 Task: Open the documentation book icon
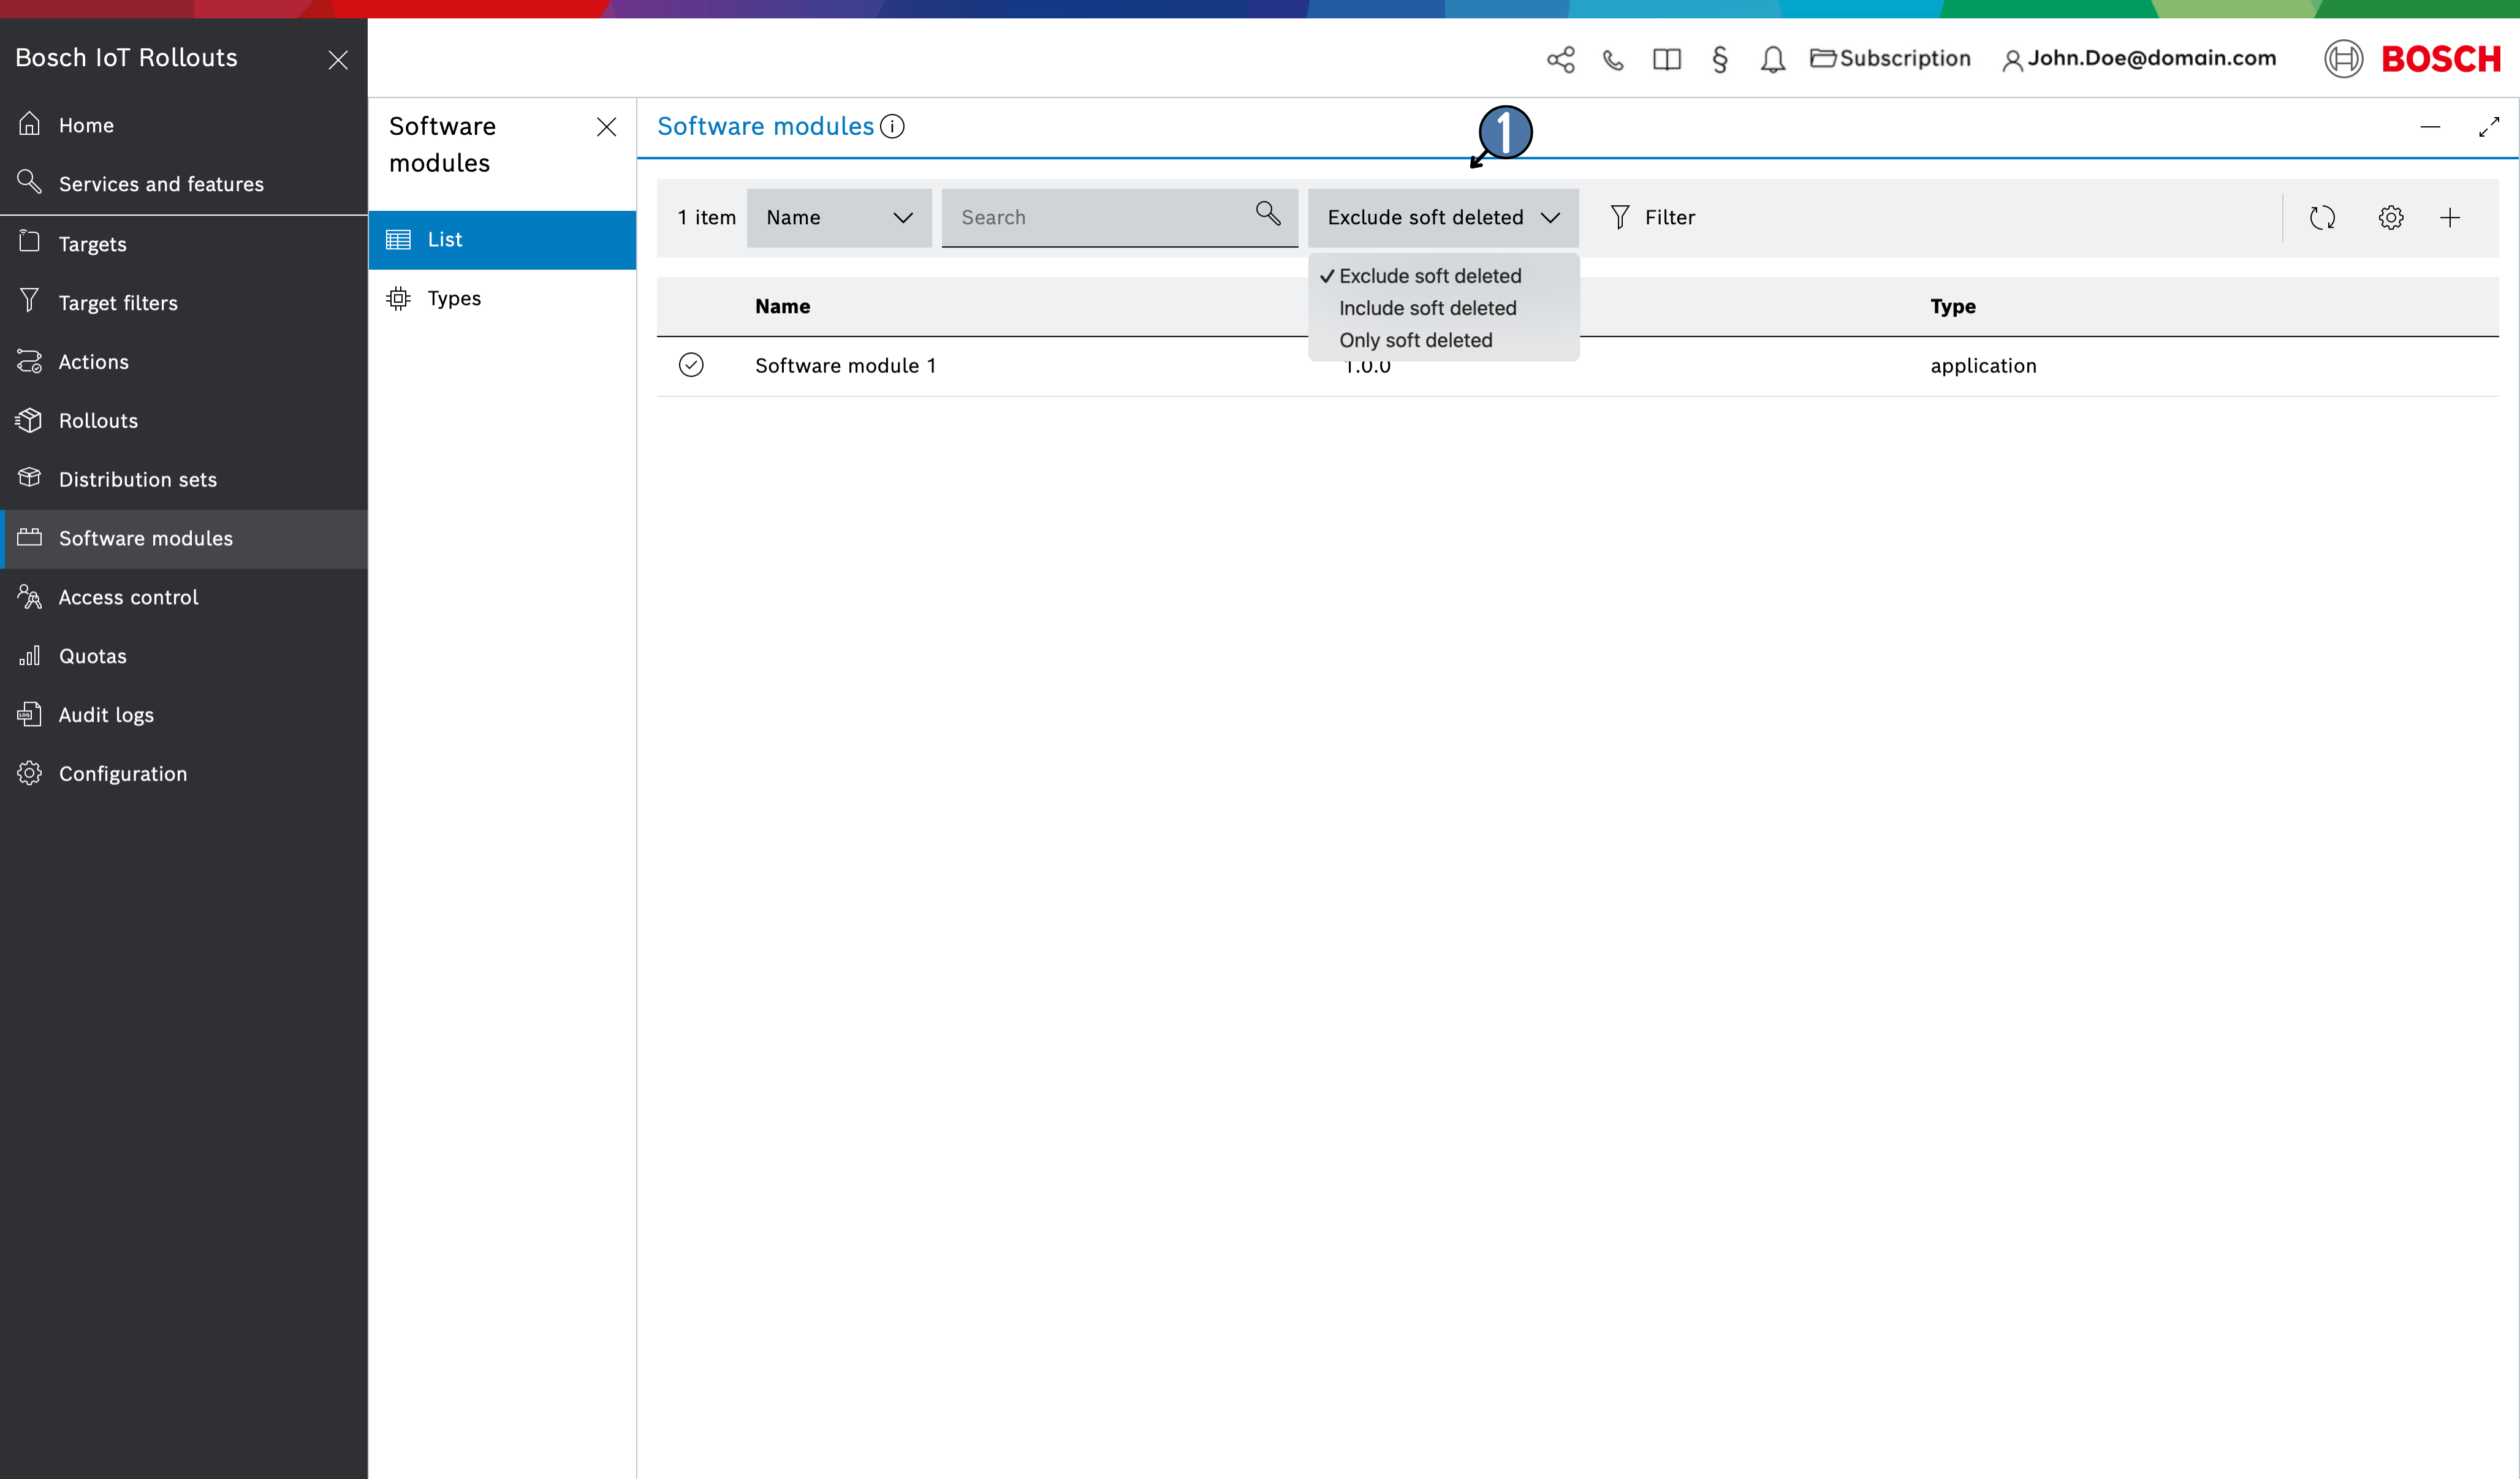pos(1667,60)
